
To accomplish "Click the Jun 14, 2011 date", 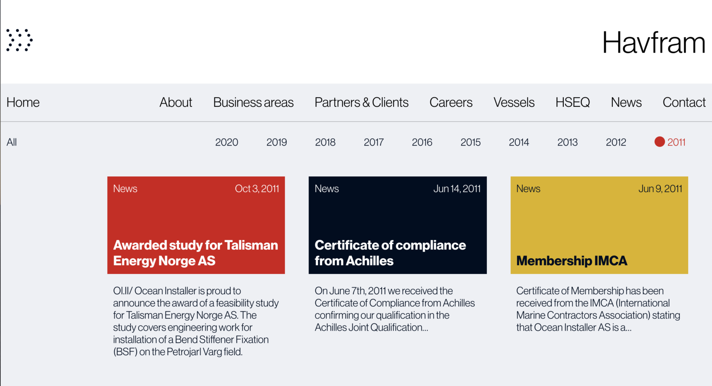I will coord(457,189).
